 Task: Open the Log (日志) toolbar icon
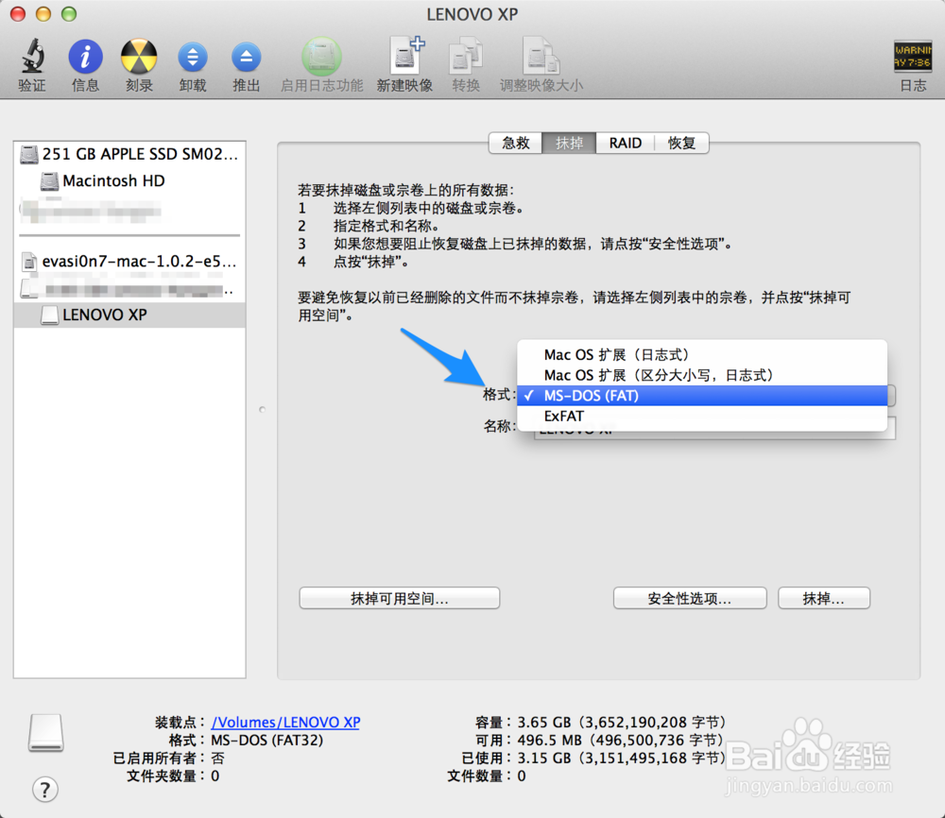click(913, 56)
